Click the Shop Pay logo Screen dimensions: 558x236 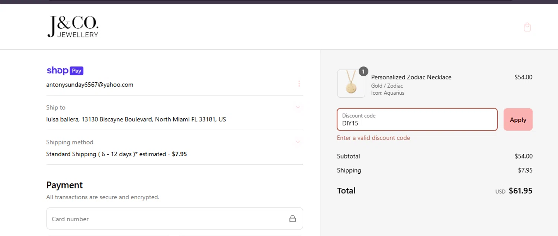(65, 71)
